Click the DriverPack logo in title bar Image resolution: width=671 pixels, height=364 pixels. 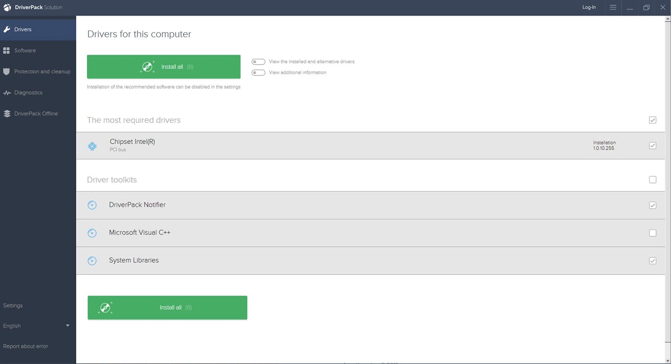click(7, 8)
